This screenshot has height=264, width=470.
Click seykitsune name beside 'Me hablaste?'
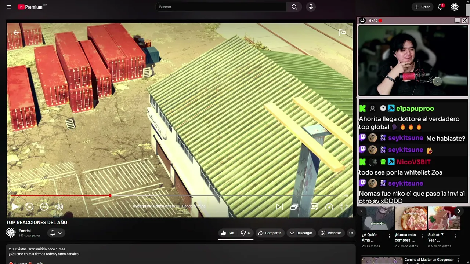pyautogui.click(x=406, y=138)
